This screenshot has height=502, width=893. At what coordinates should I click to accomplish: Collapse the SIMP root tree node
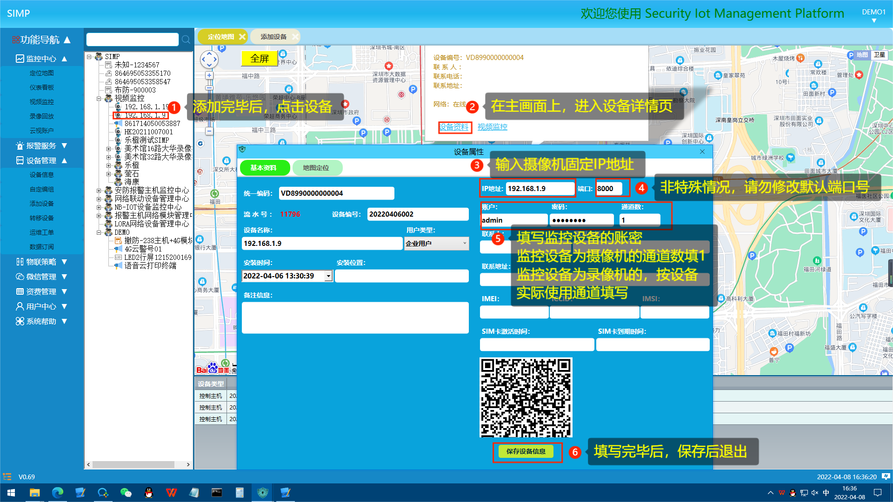[89, 57]
